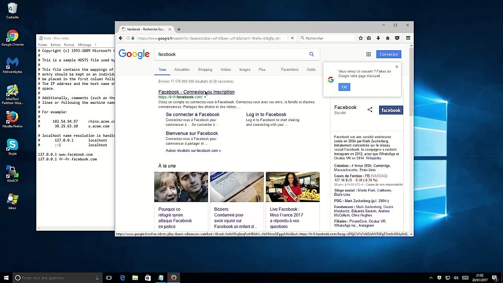
Task: Expand dropdown arrow next to fr-fr.facebook.com URL
Action: pos(205,97)
